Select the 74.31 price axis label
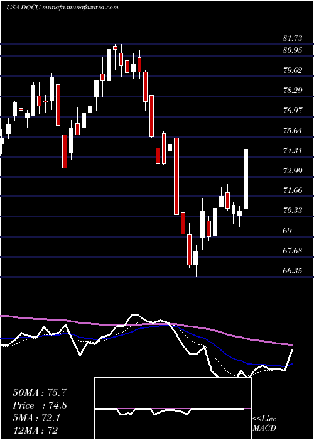Image resolution: width=314 pixels, height=440 pixels. 293,151
